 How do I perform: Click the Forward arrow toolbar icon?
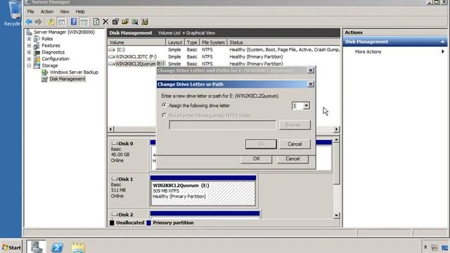pos(39,22)
